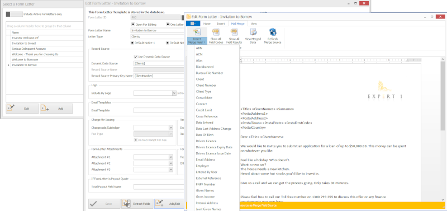Expand Chargecode/Subledger dropdown
This screenshot has height=211, width=447.
[171, 128]
